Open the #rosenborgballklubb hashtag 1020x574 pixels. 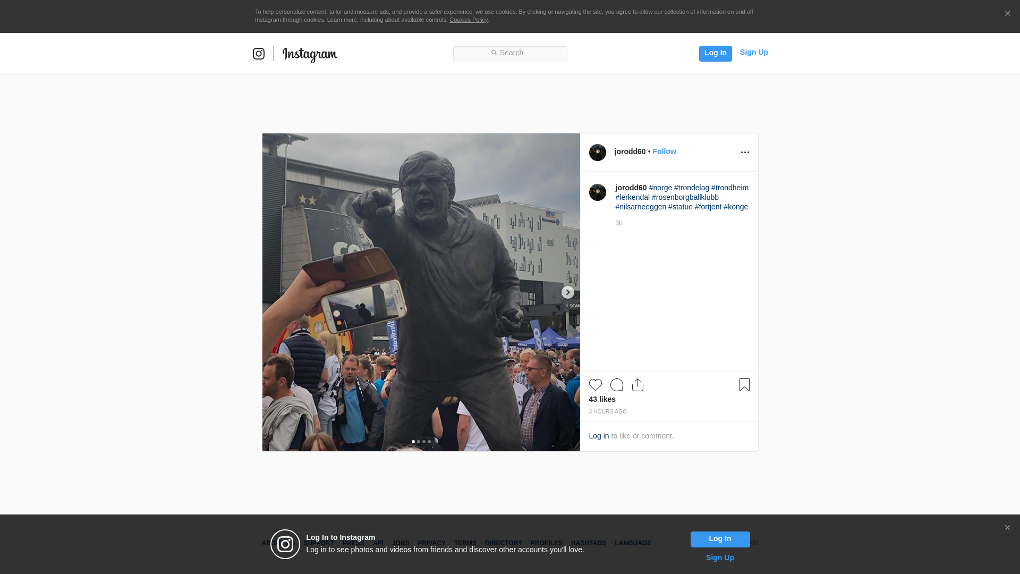click(x=685, y=197)
